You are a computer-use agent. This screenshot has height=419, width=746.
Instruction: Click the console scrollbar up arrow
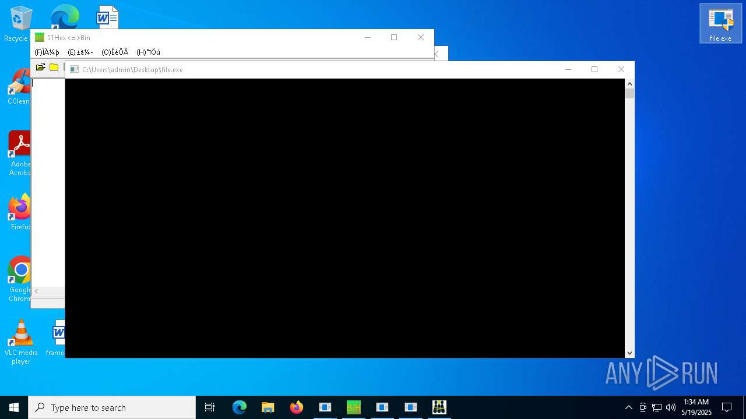tap(629, 84)
